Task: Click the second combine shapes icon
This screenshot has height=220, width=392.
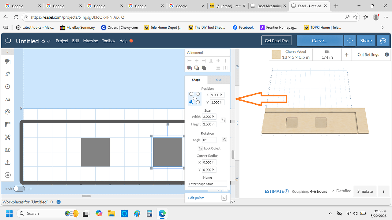Action: pyautogui.click(x=197, y=68)
